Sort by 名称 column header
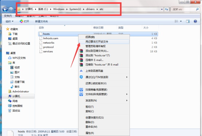 [41, 28]
